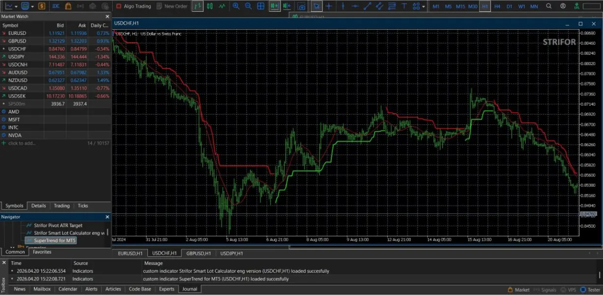Toggle the Algo Trading button
This screenshot has height=295, width=603.
pyautogui.click(x=133, y=6)
